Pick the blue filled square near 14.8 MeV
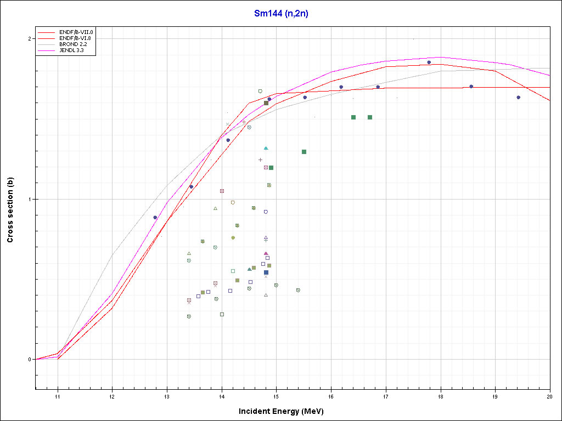 tap(266, 272)
